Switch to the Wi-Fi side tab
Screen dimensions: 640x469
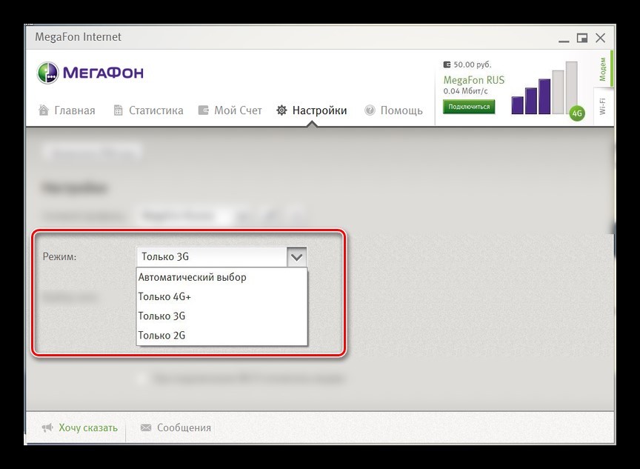click(x=603, y=106)
